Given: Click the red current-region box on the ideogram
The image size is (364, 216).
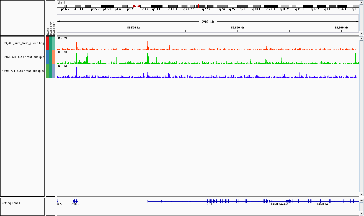Looking at the screenshot, I should coord(198,6).
